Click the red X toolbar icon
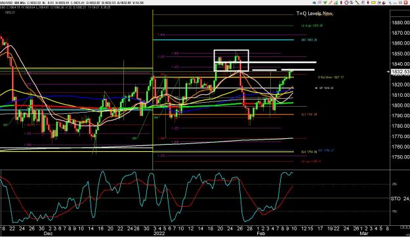Image resolution: width=410 pixels, height=237 pixels. [406, 3]
